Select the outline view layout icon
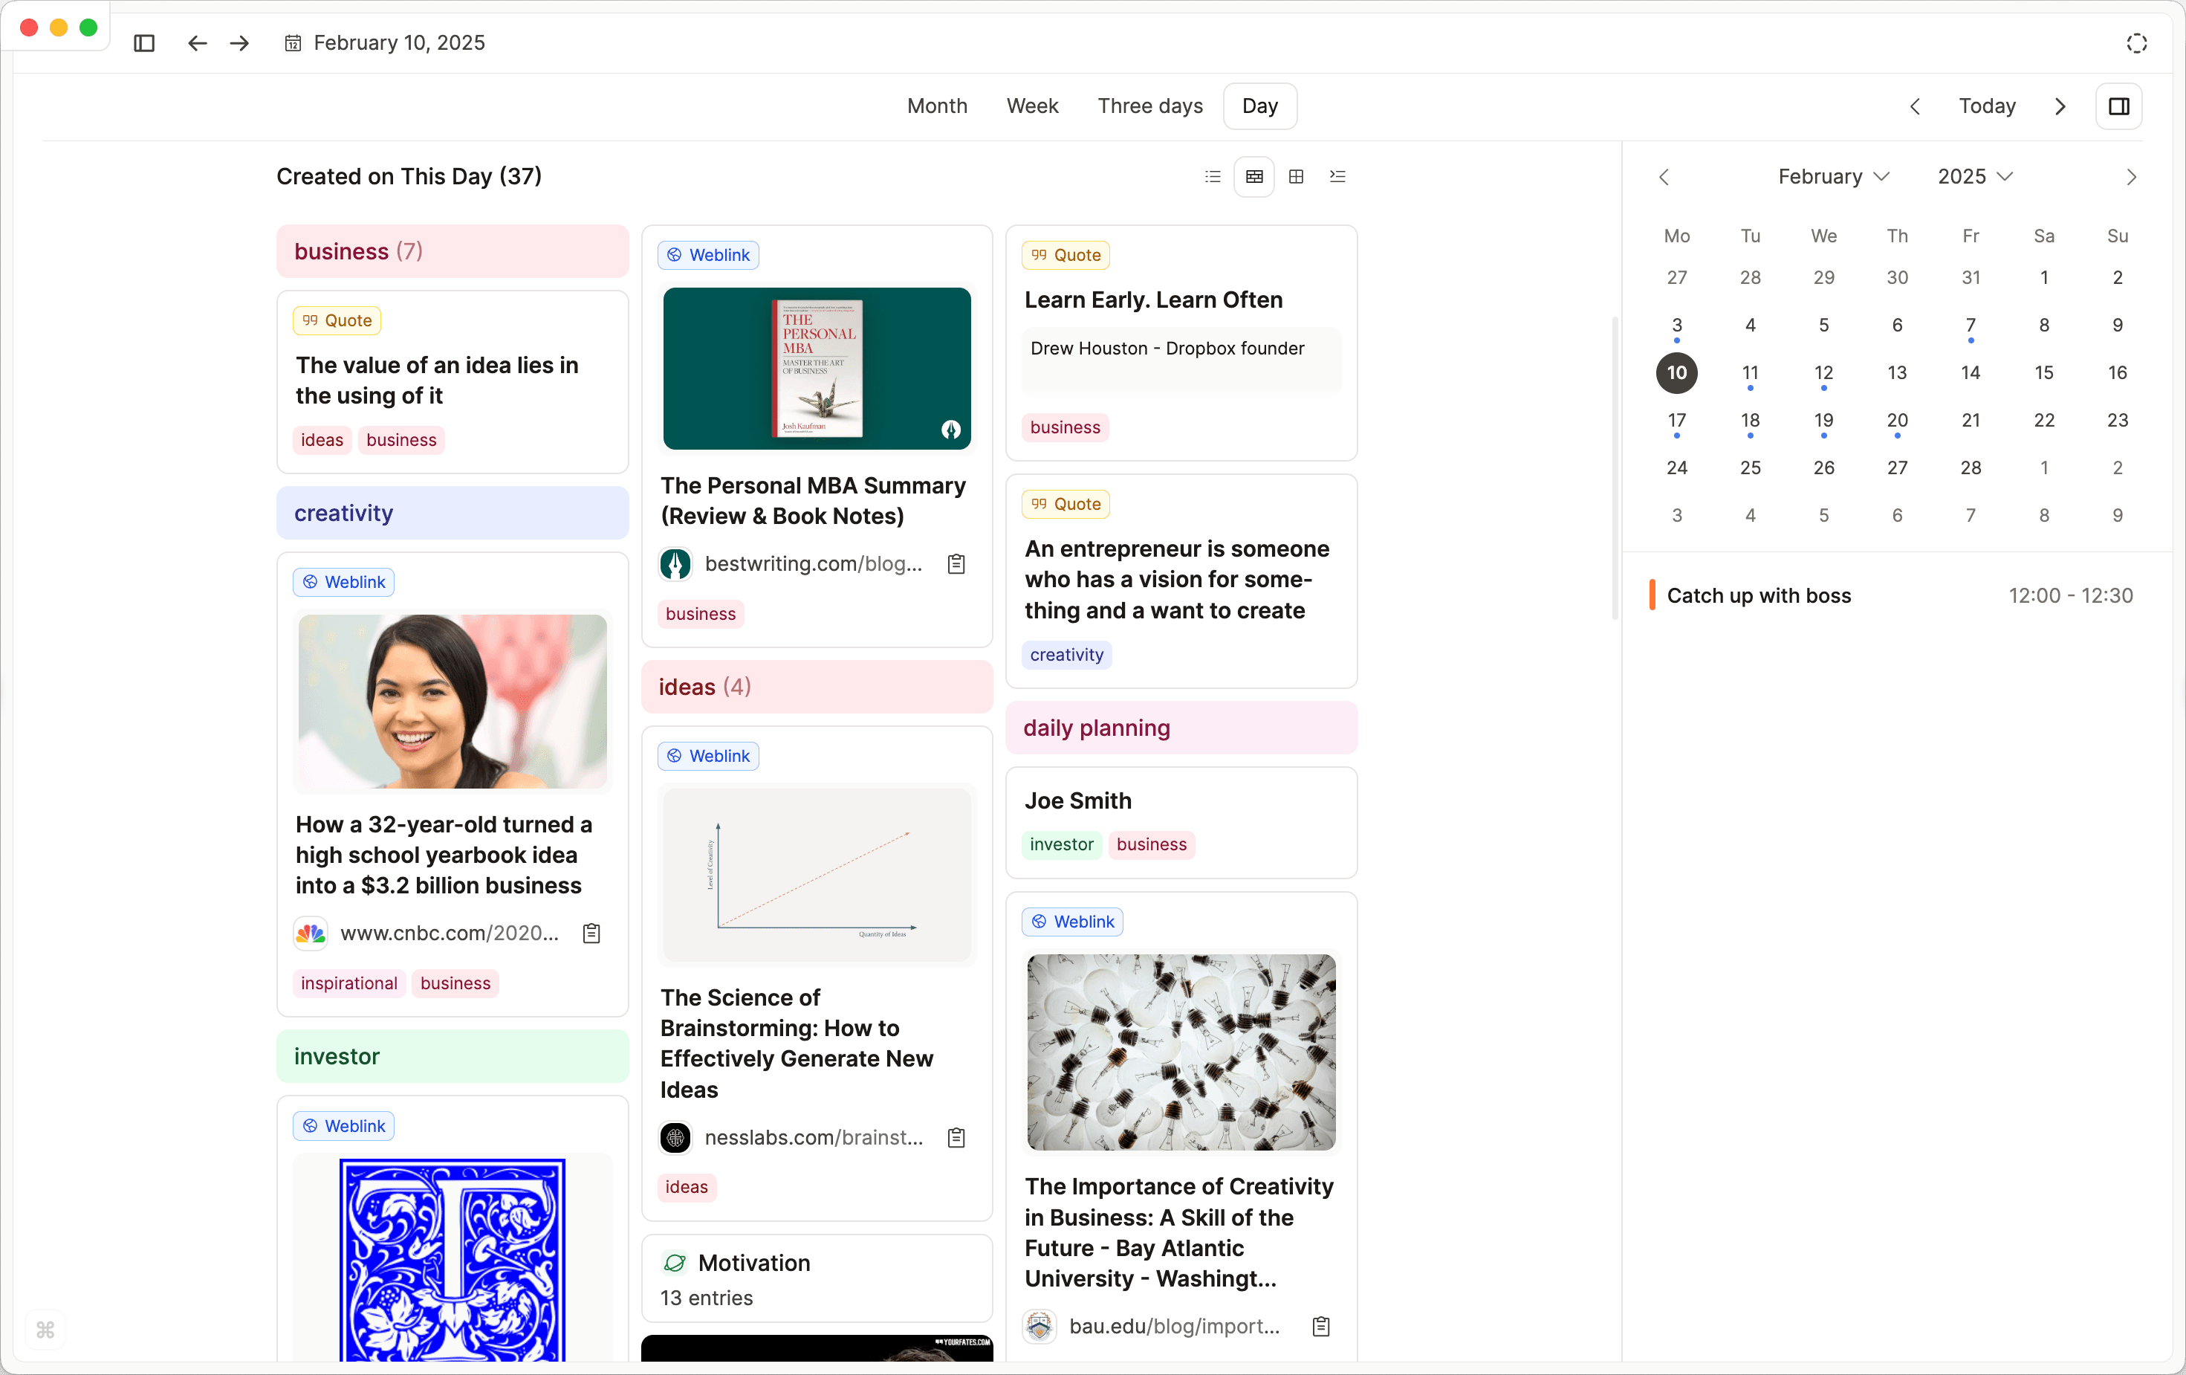 tap(1337, 176)
